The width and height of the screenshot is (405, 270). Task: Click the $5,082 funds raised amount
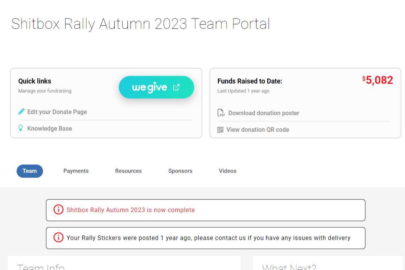click(x=378, y=80)
